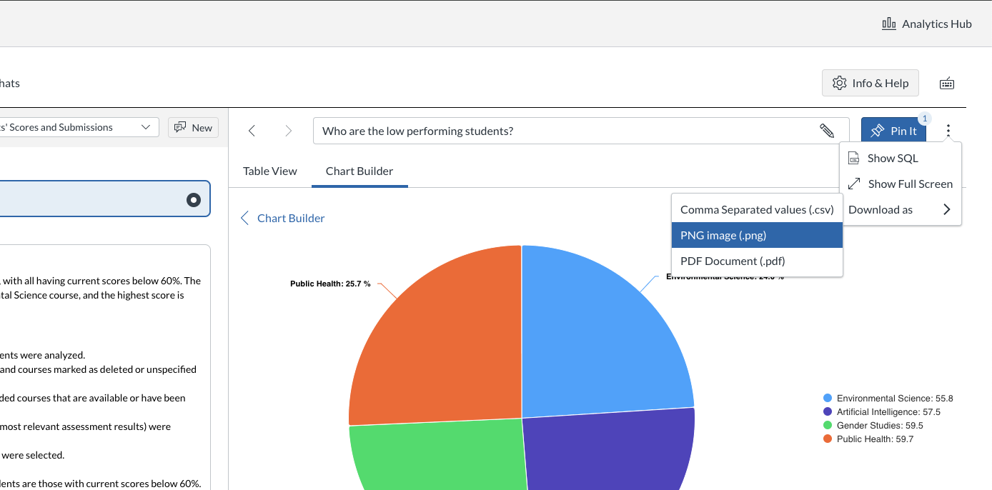
Task: Go to previous question arrow
Action: (252, 131)
